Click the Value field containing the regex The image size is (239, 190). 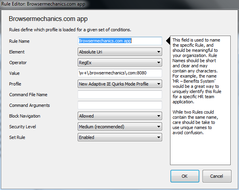[120, 73]
